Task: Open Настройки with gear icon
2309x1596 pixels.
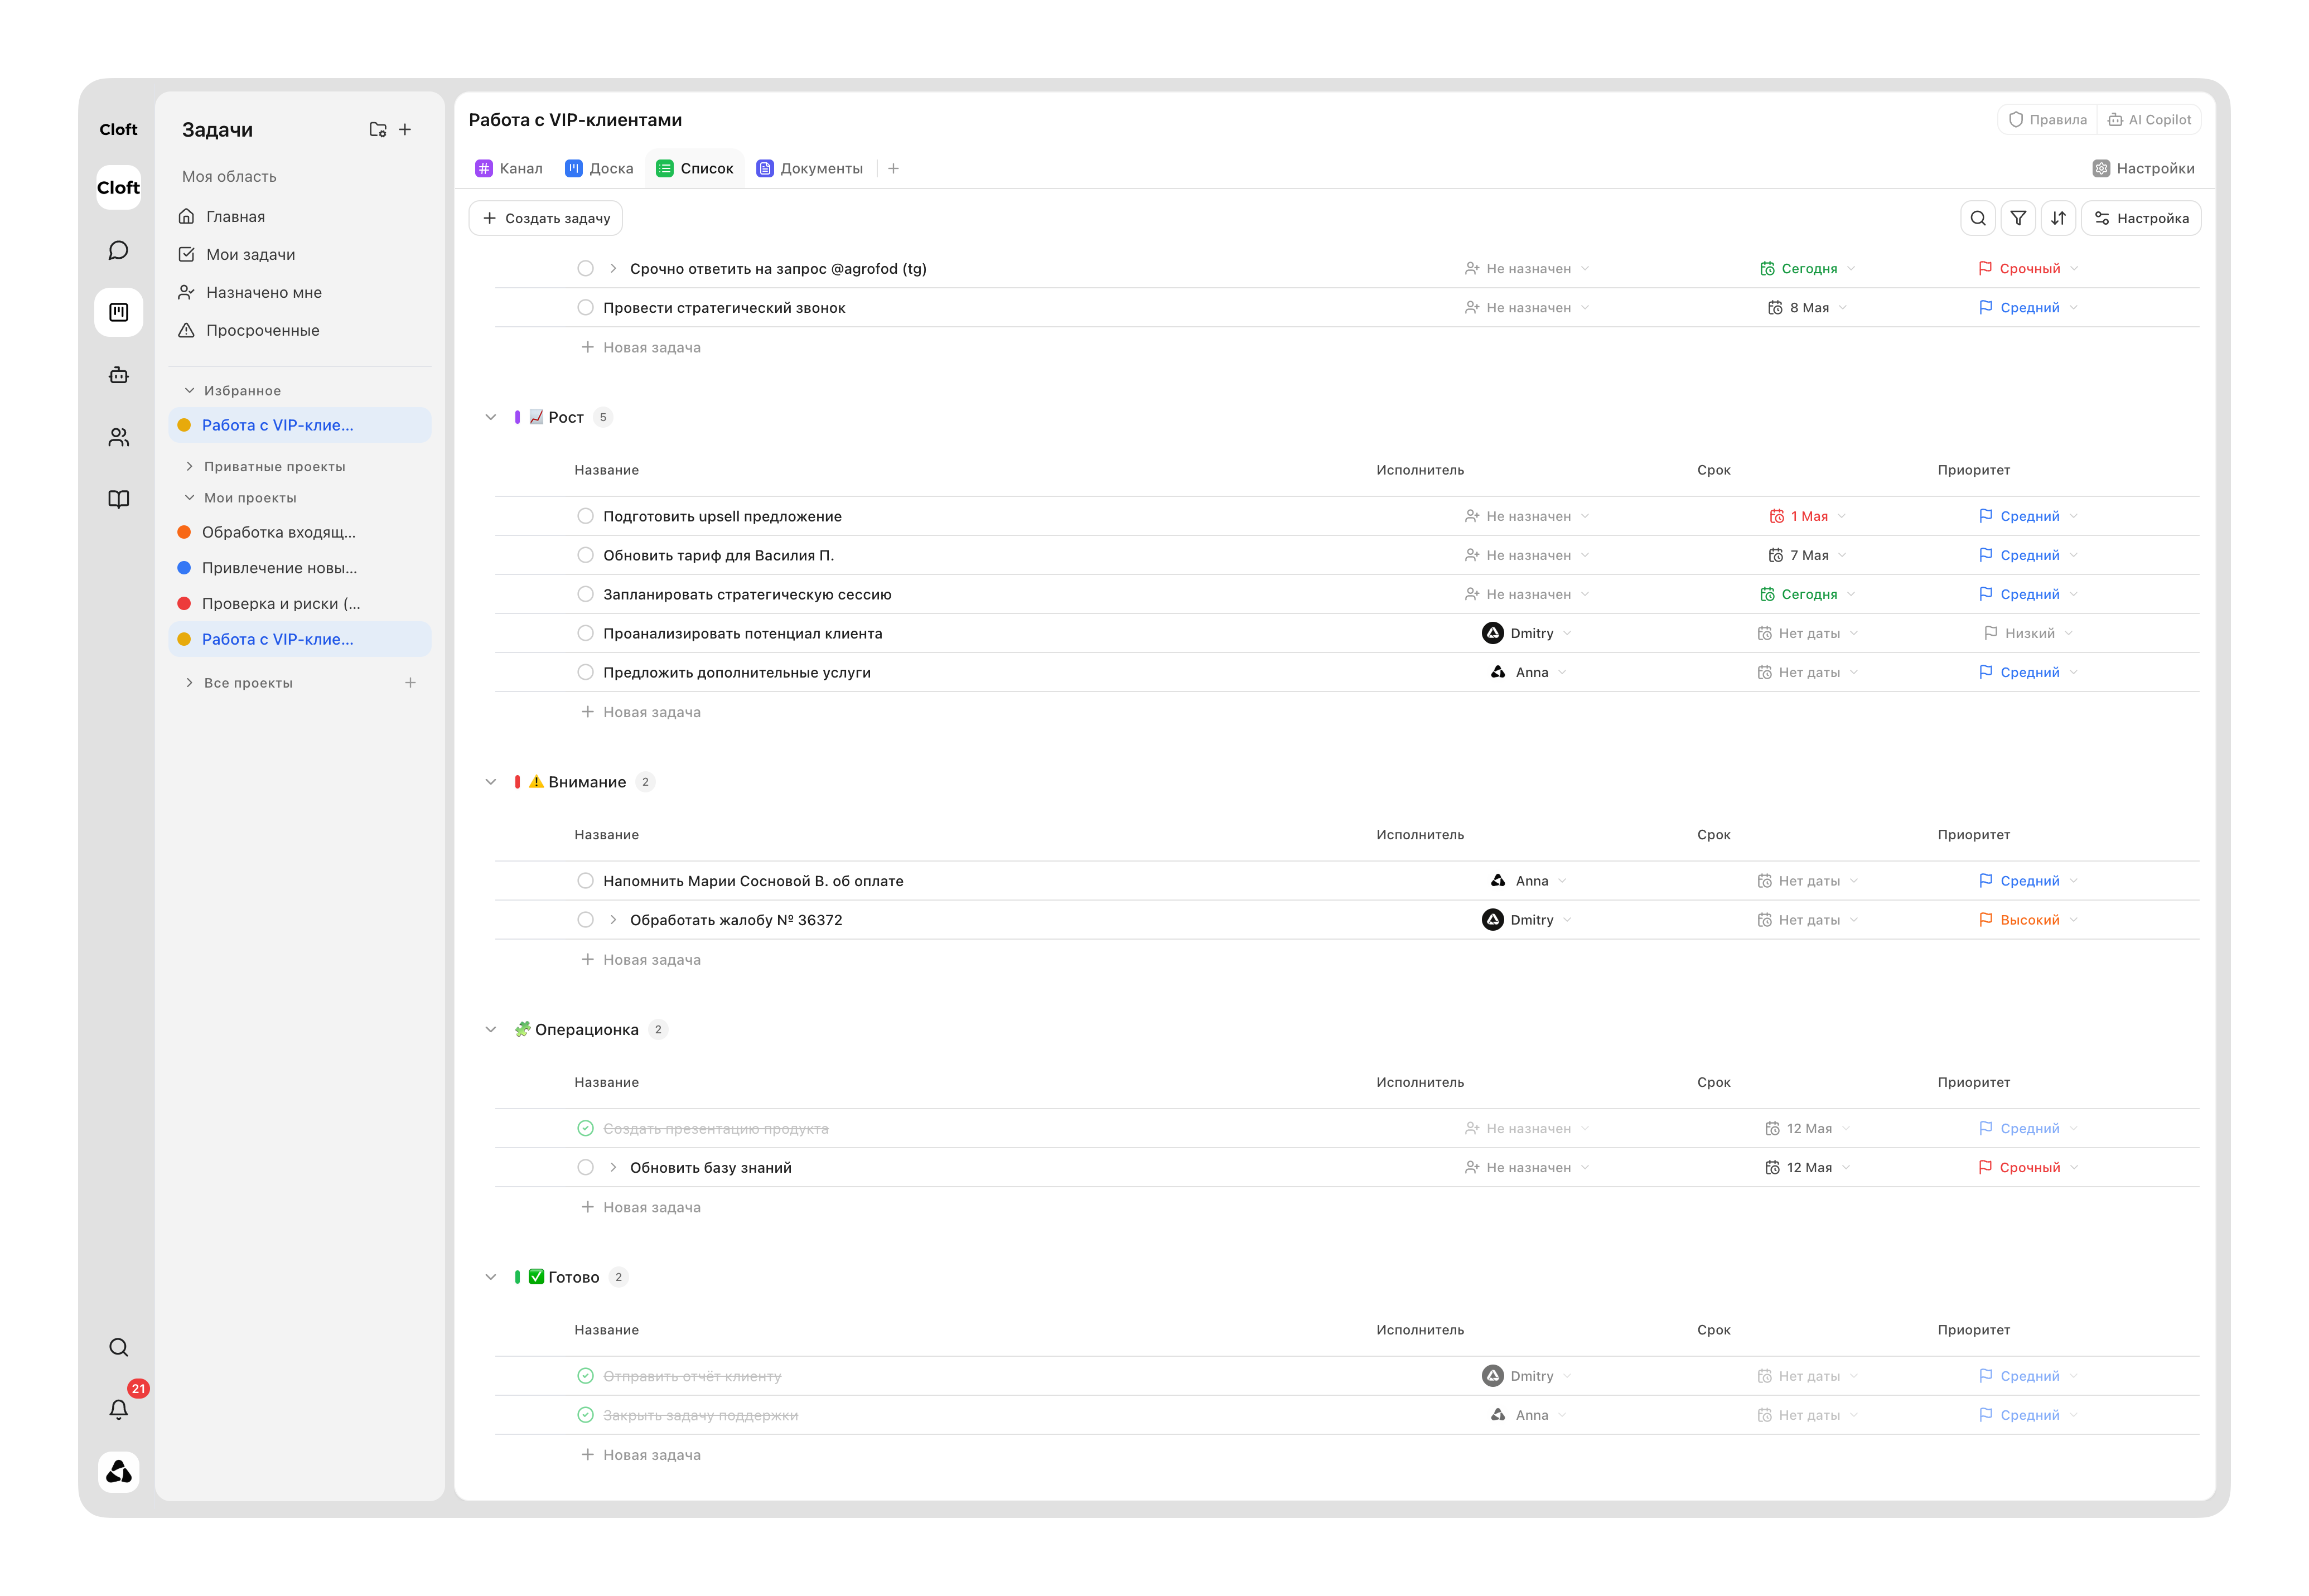Action: point(2143,168)
